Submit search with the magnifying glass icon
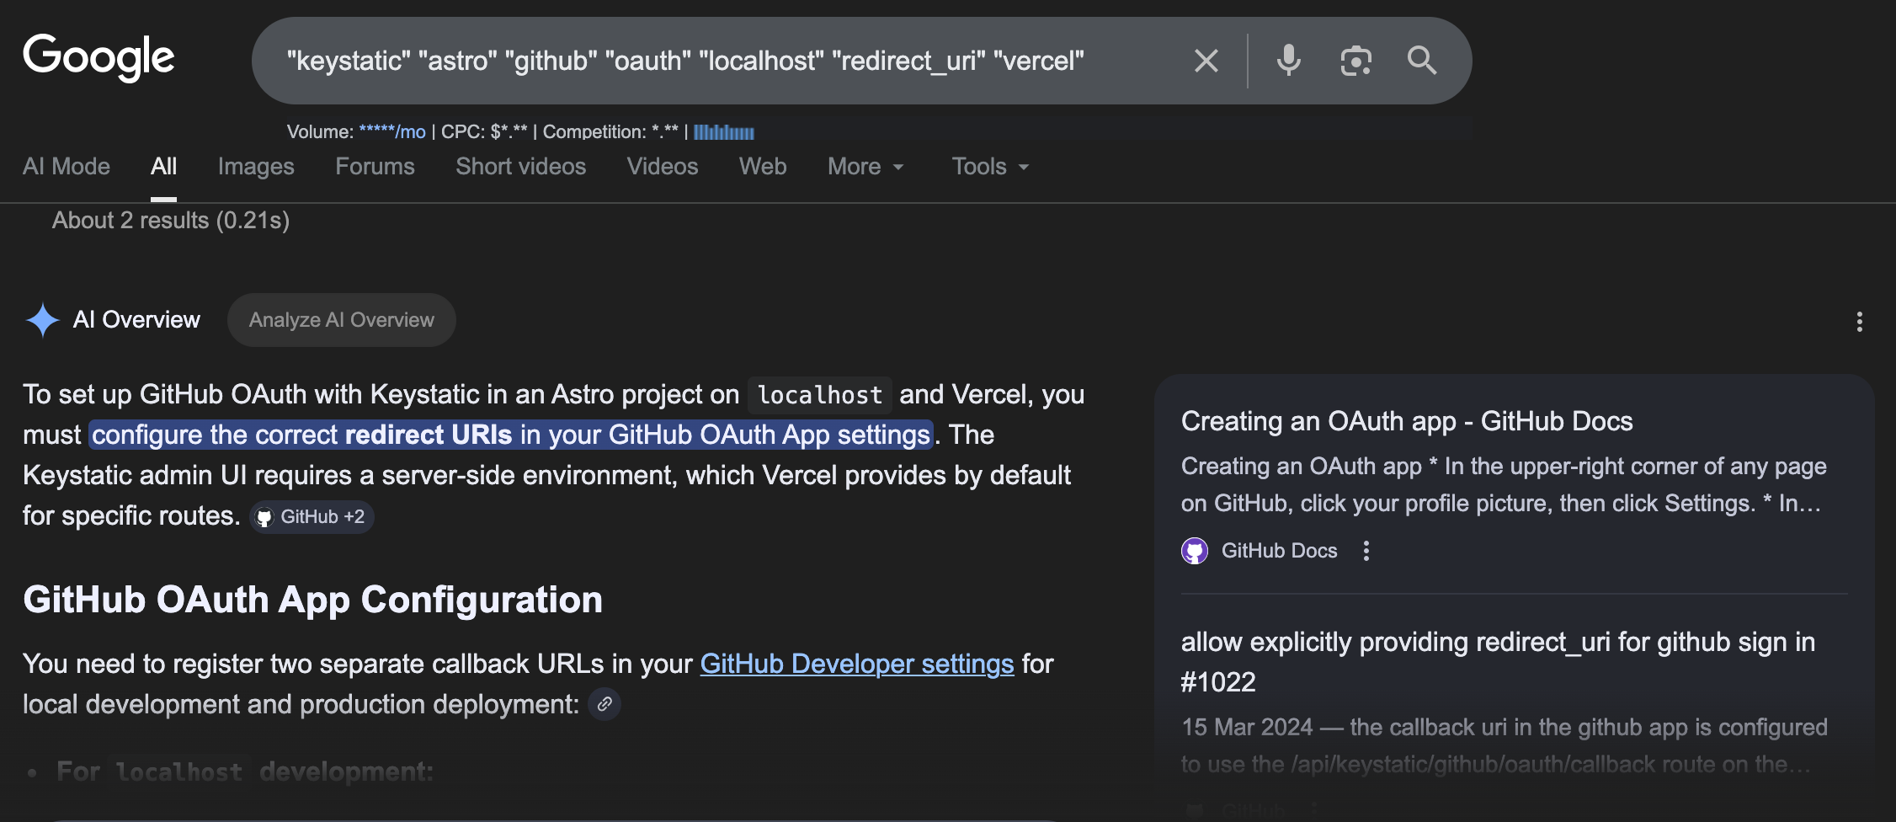1896x822 pixels. point(1422,61)
